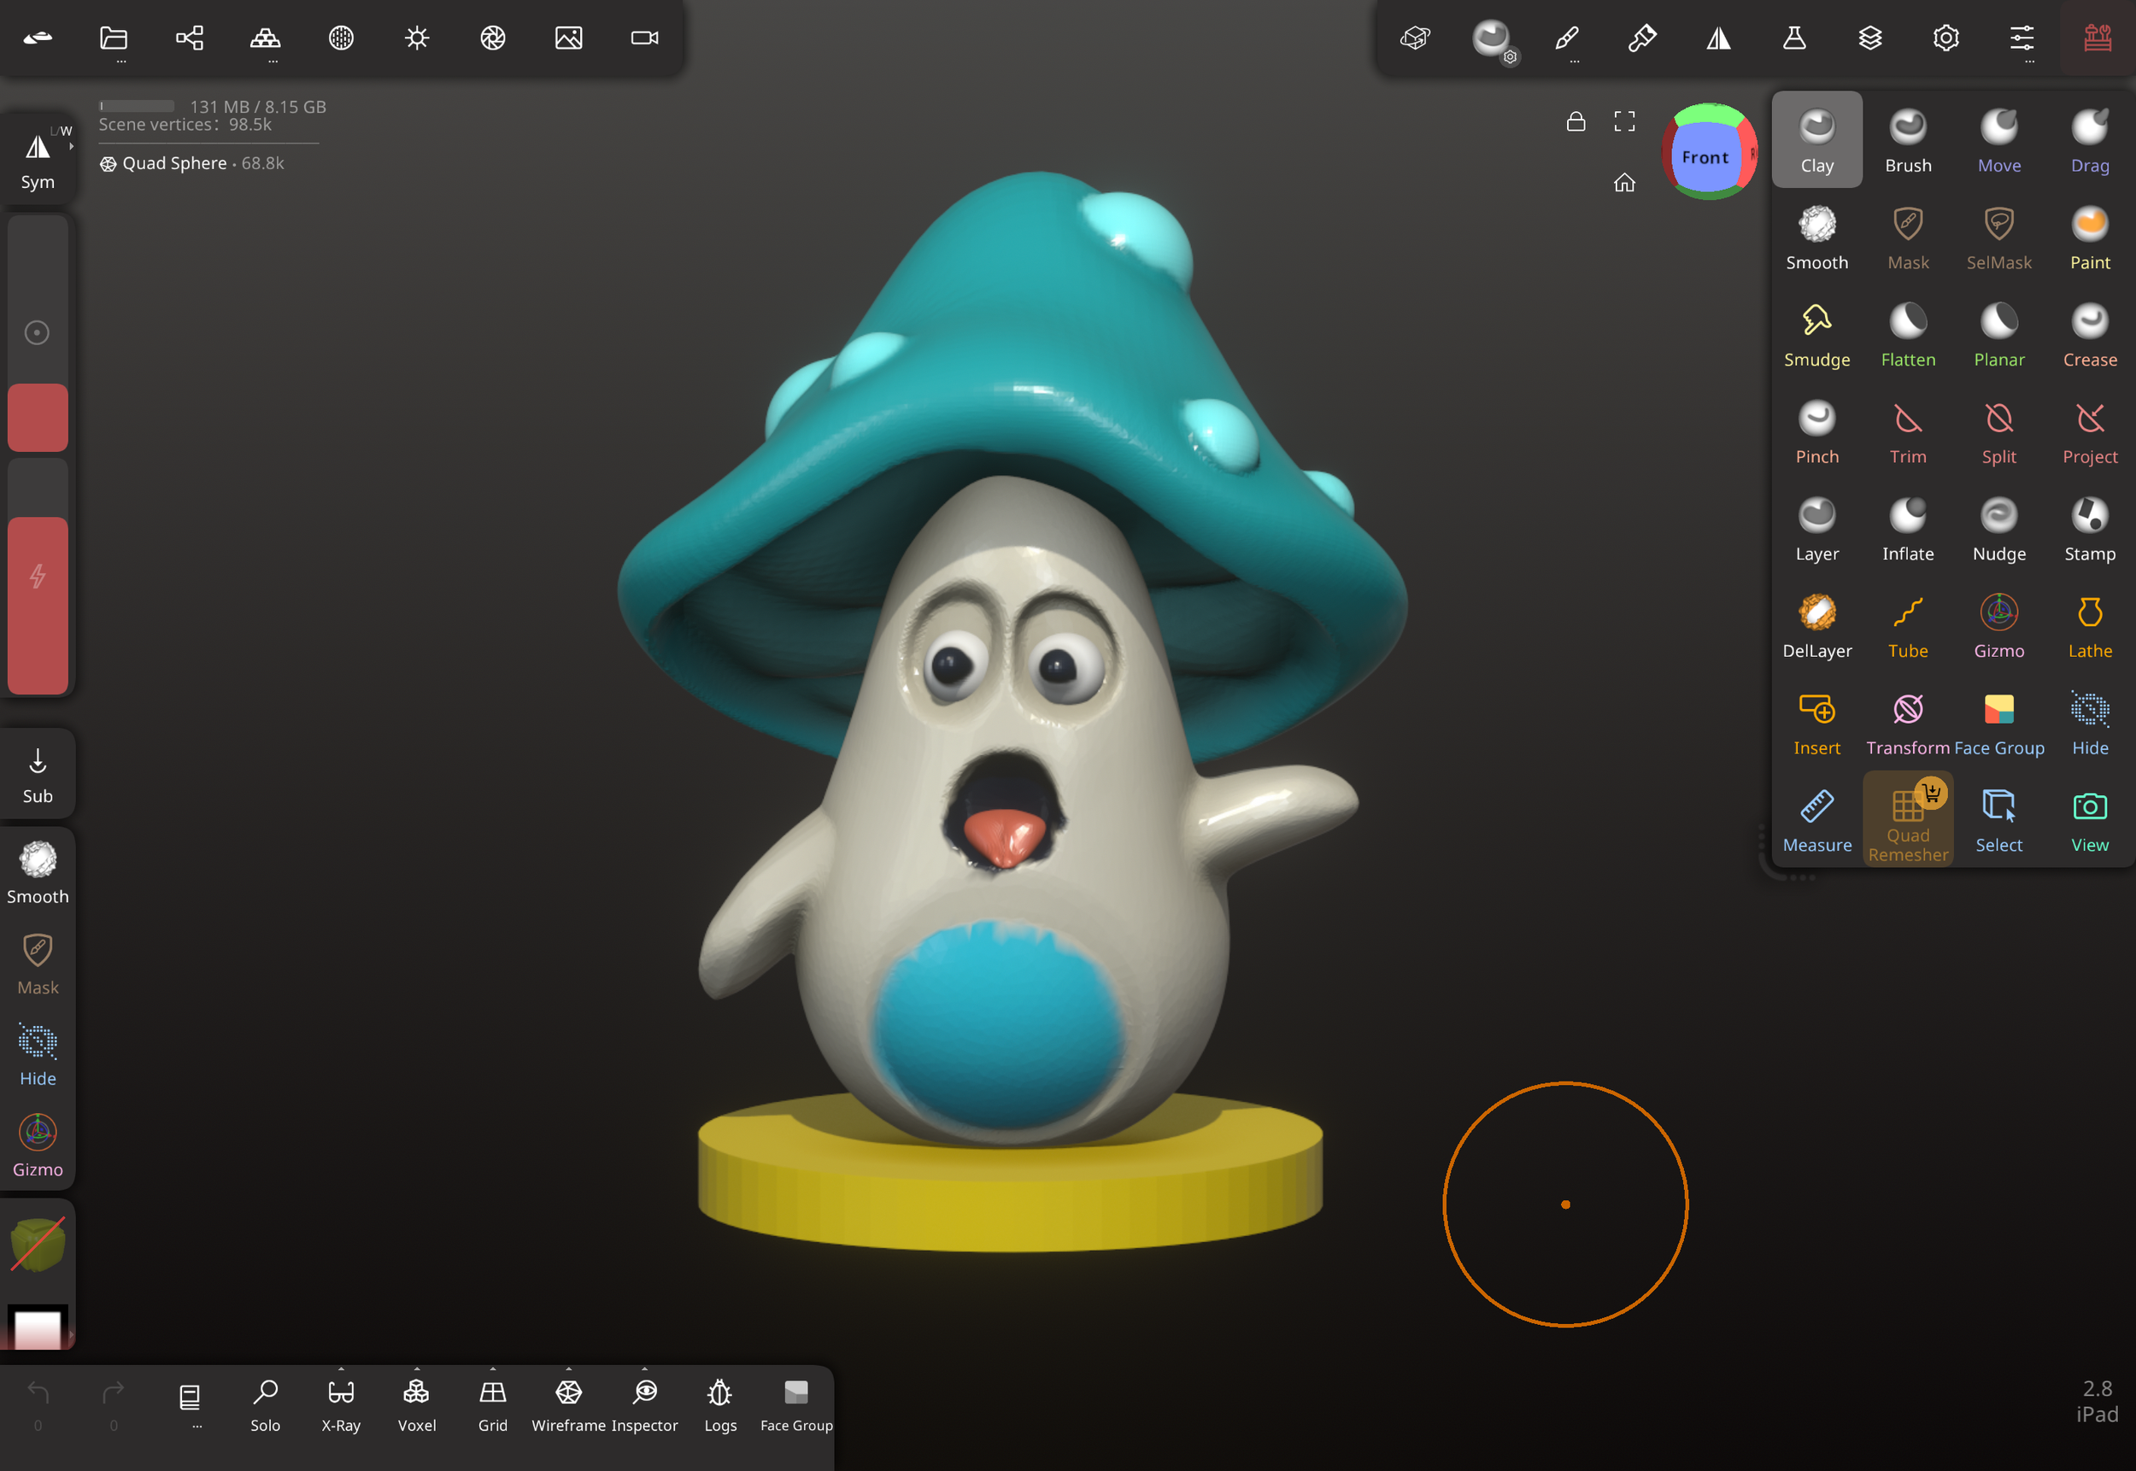This screenshot has height=1471, width=2136.
Task: Pick the Drag tool
Action: click(x=2089, y=140)
